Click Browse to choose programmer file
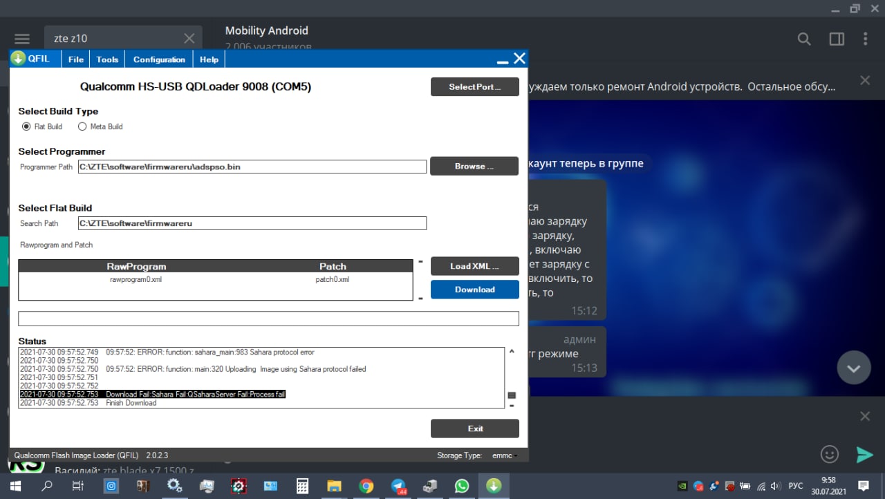Viewport: 885px width, 499px height. 474,166
